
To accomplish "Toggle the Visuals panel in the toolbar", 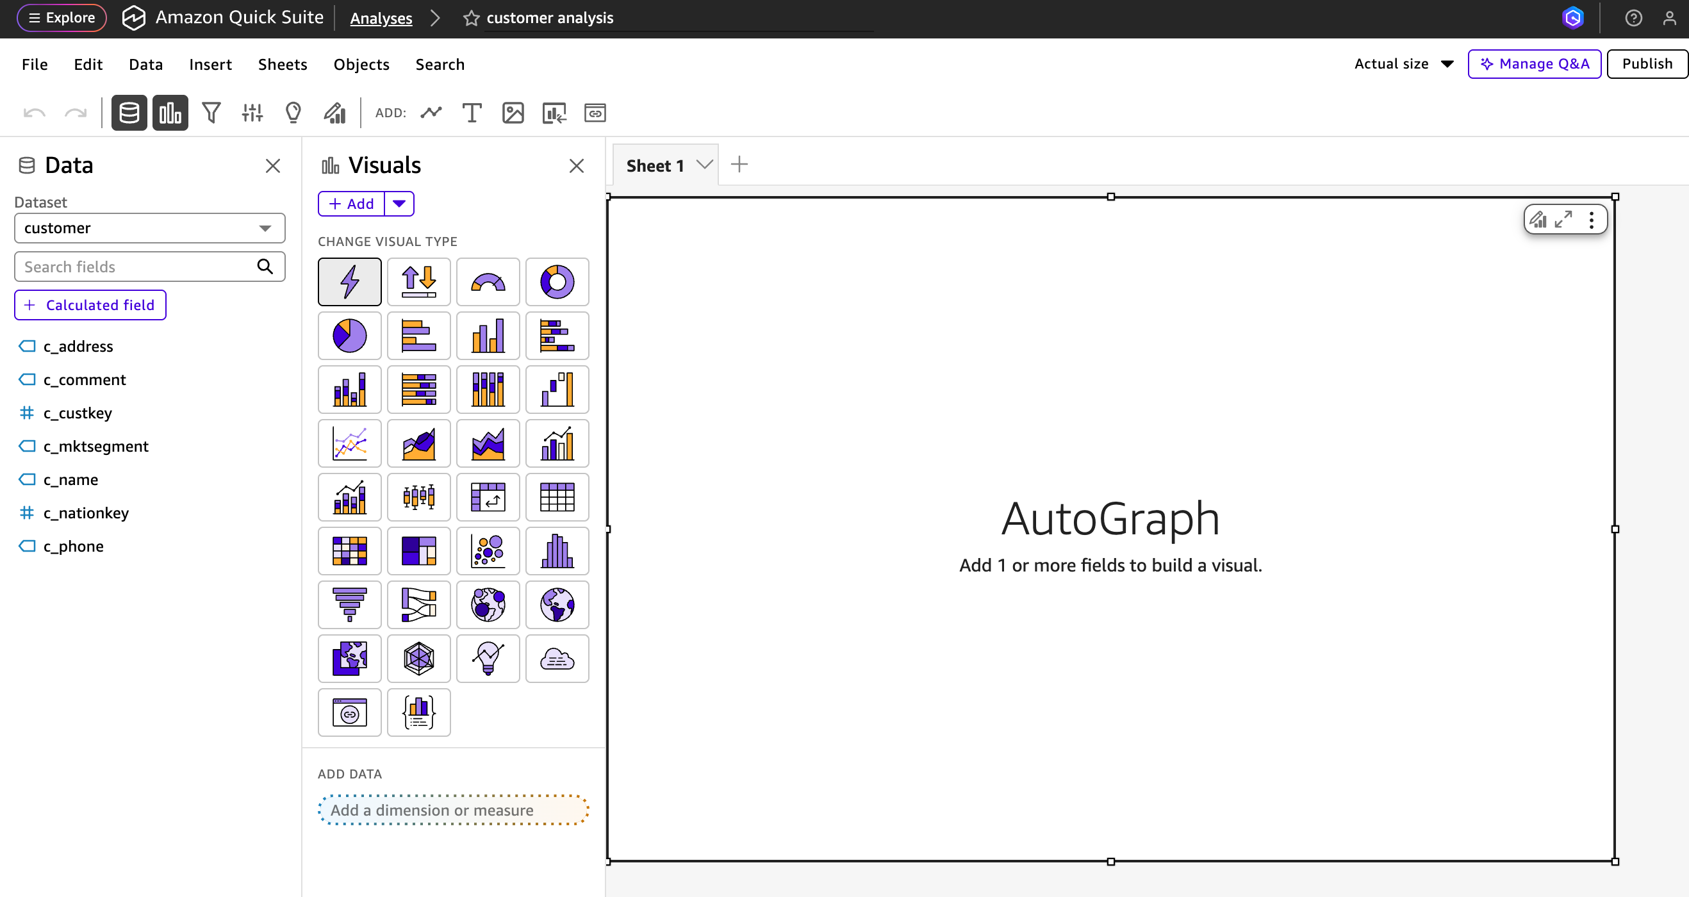I will coord(170,112).
